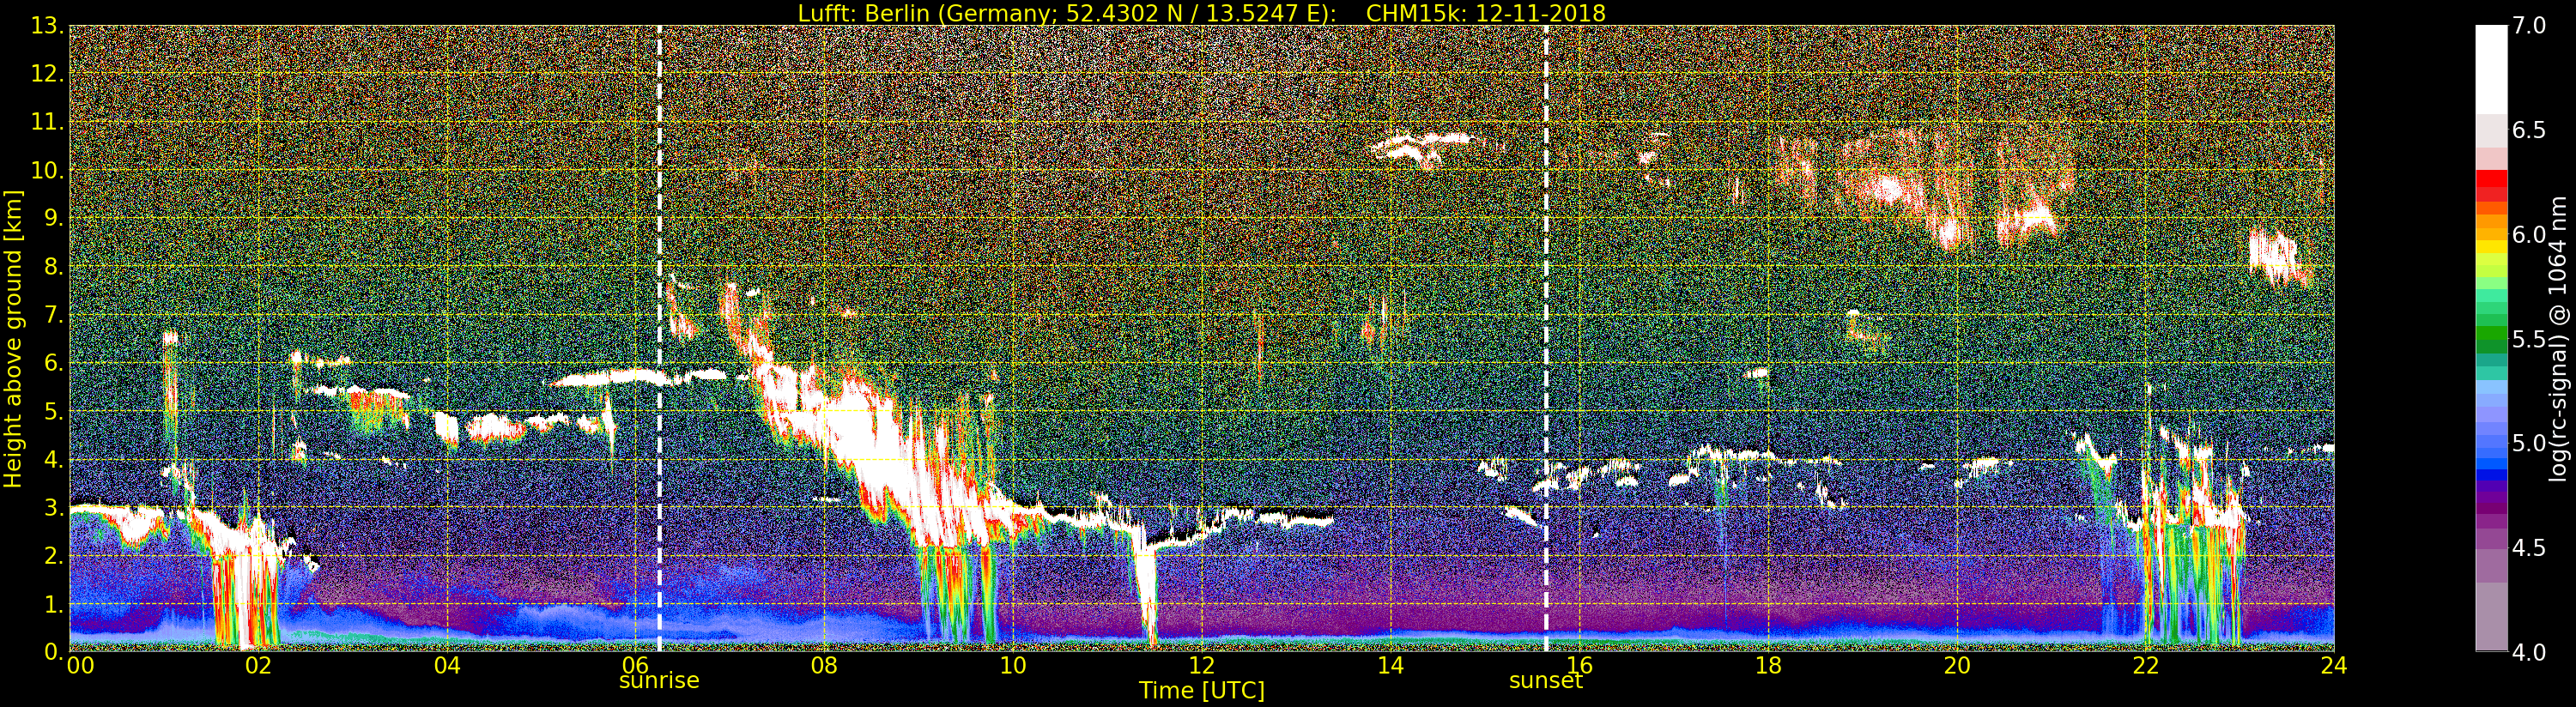Click the '6.5' colorbar tick label
This screenshot has width=2576, height=707.
[2529, 131]
